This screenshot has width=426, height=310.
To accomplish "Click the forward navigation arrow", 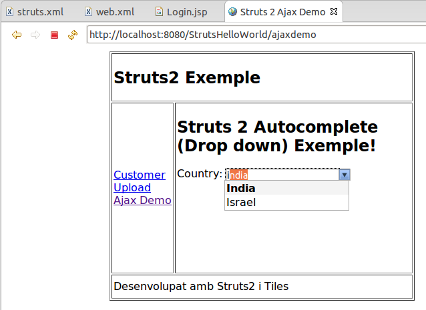I will pyautogui.click(x=35, y=35).
